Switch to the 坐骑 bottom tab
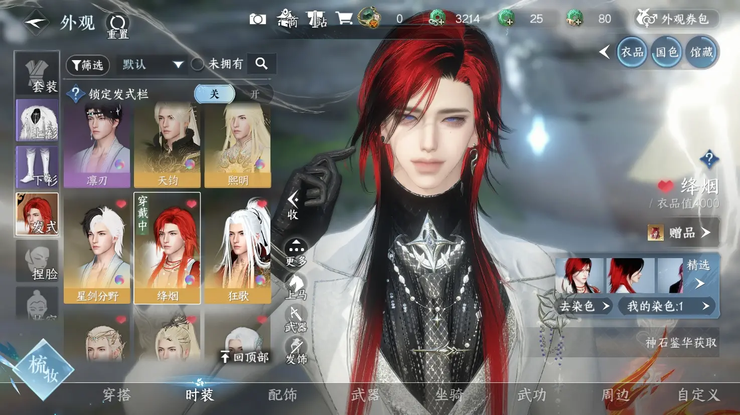The height and width of the screenshot is (415, 740). point(449,395)
